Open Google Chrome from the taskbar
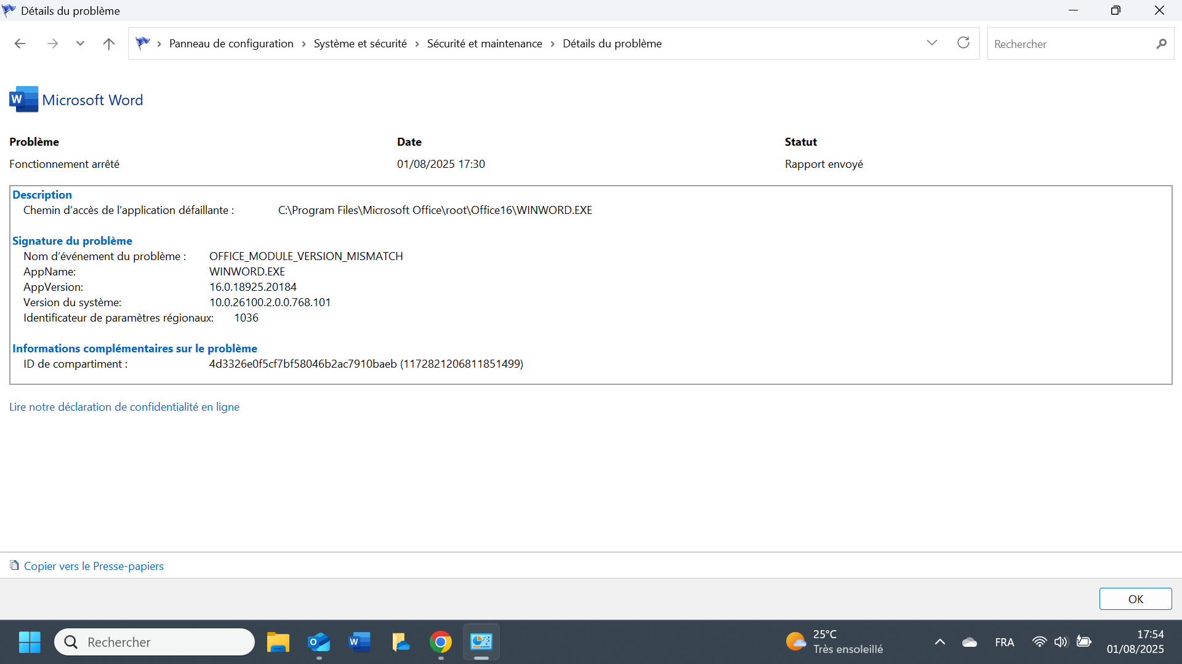 coord(441,642)
